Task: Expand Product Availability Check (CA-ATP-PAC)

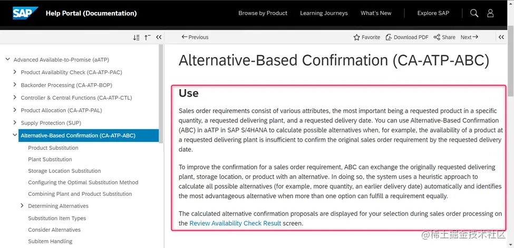Action: (x=15, y=72)
